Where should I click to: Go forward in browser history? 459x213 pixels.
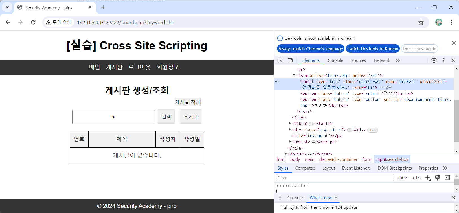tap(20, 22)
